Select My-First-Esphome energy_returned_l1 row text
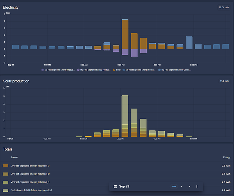The height and width of the screenshot is (196, 234). pos(30,182)
